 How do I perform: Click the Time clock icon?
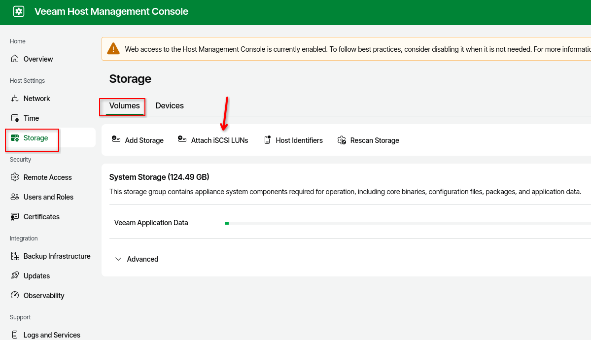coord(15,118)
